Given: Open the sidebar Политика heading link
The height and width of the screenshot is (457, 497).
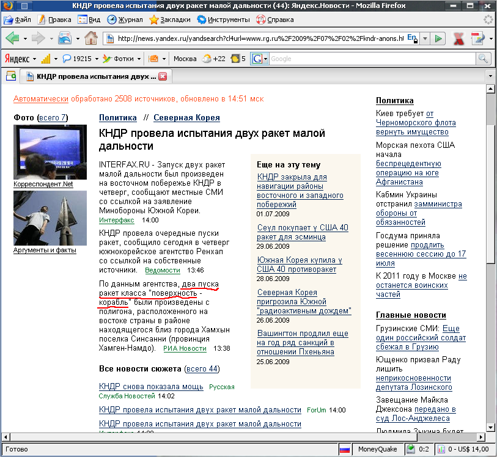Looking at the screenshot, I should [x=395, y=100].
